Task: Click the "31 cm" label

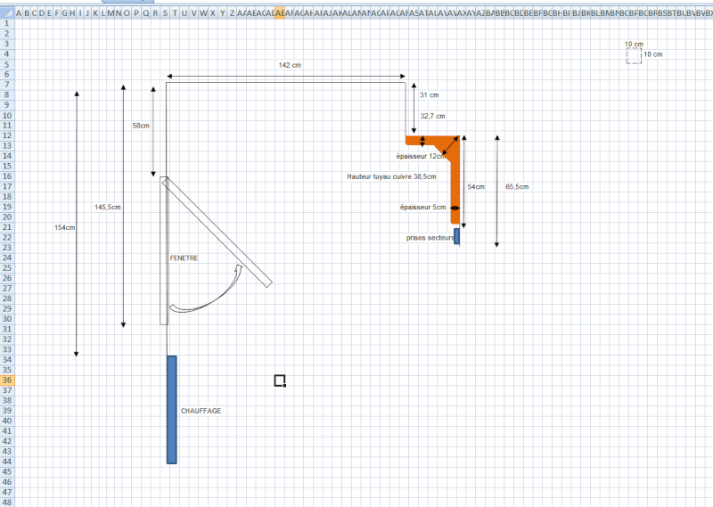Action: [430, 95]
